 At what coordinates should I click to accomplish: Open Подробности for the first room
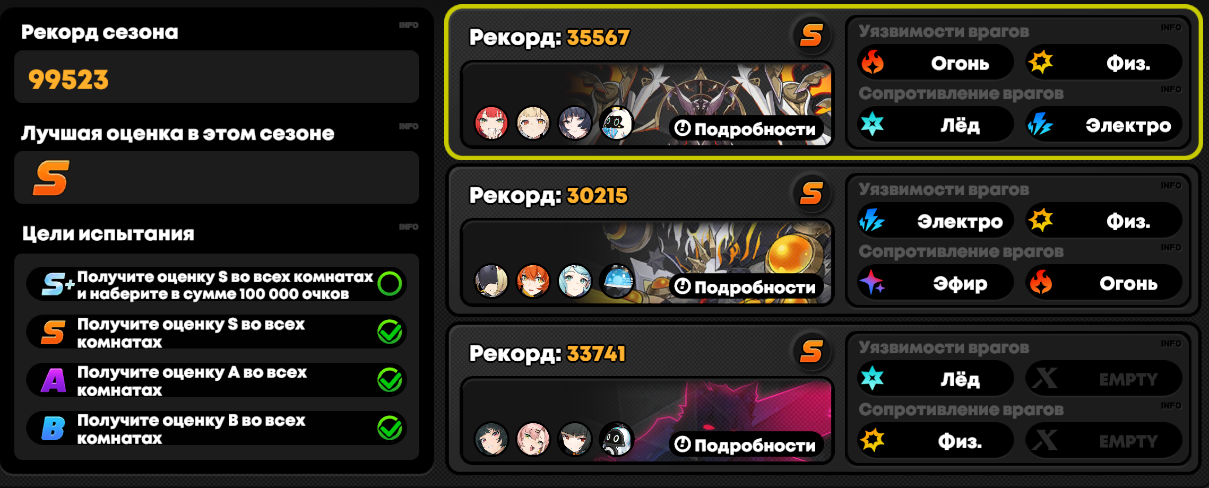[746, 128]
